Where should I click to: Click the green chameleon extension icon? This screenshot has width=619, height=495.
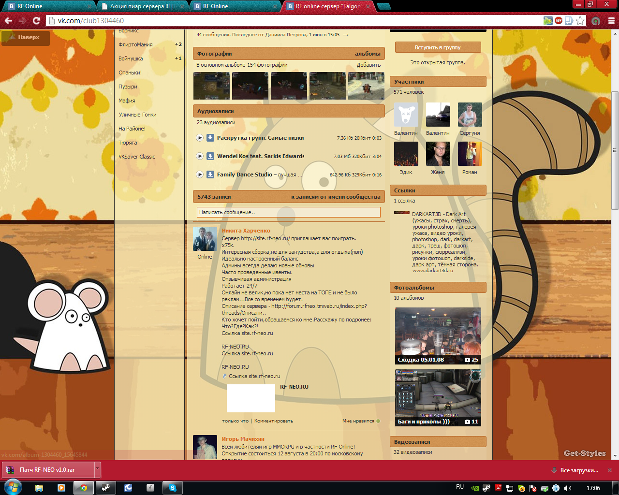[548, 21]
